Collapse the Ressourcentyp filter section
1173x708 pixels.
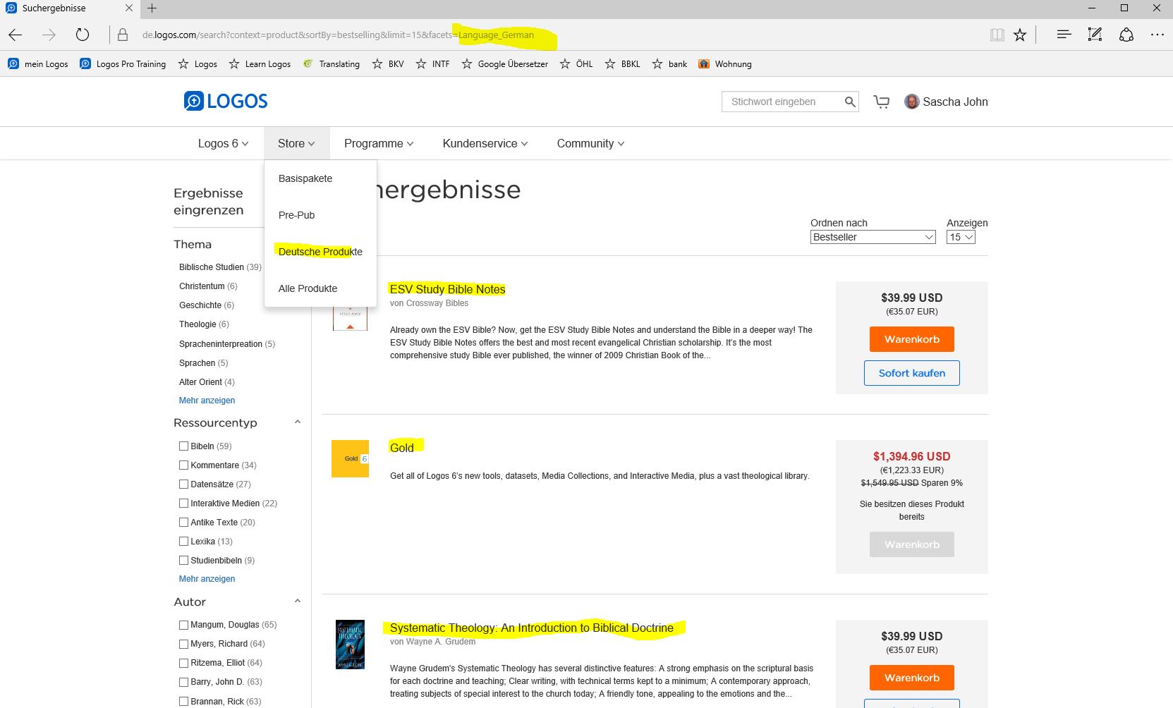point(297,422)
